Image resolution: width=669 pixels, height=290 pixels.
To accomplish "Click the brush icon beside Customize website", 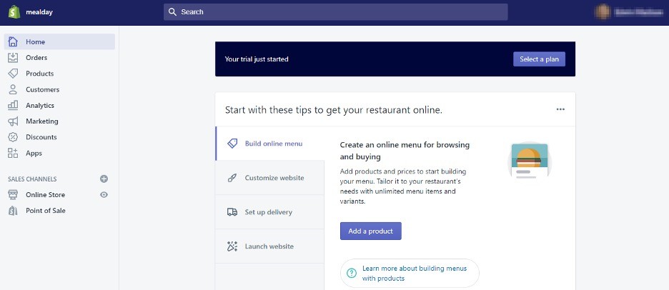I will pos(232,178).
